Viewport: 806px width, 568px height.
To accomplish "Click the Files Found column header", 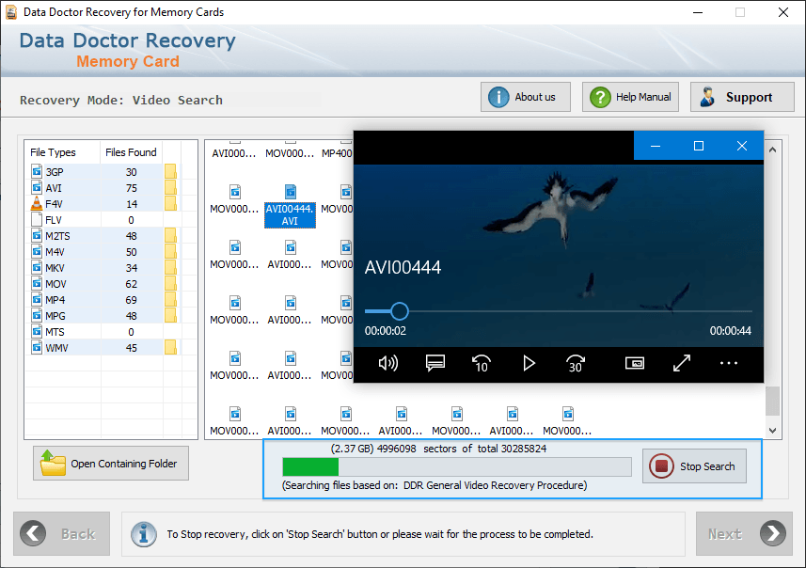I will 131,152.
